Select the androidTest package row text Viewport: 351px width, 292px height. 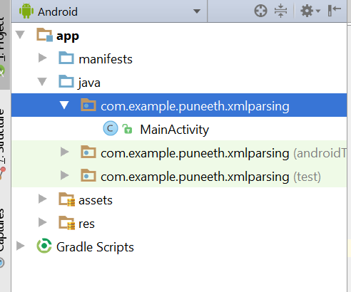click(x=223, y=153)
